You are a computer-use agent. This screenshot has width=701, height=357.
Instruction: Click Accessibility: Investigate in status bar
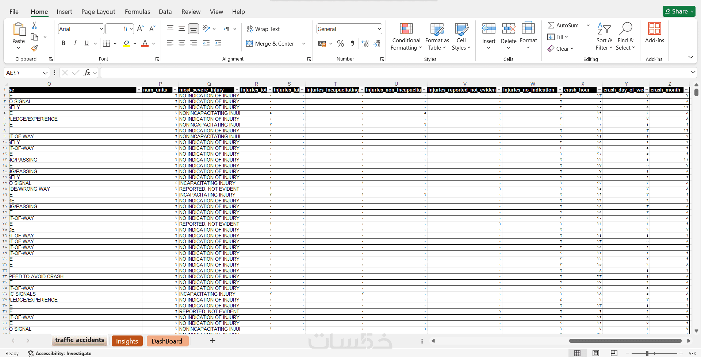tap(60, 353)
